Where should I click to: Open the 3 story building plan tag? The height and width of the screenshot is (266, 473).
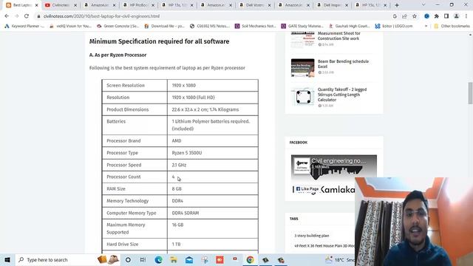point(312,236)
